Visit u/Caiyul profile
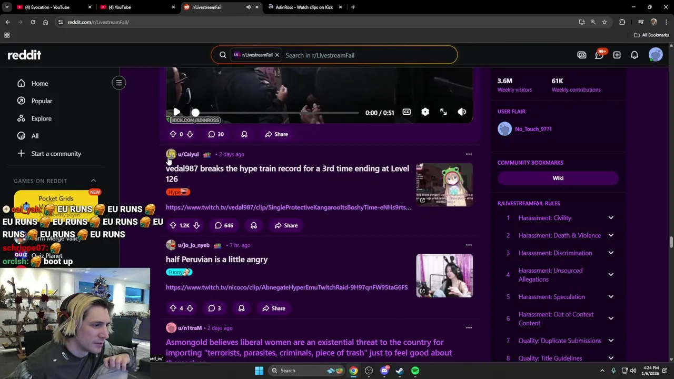This screenshot has height=379, width=674. pyautogui.click(x=188, y=154)
